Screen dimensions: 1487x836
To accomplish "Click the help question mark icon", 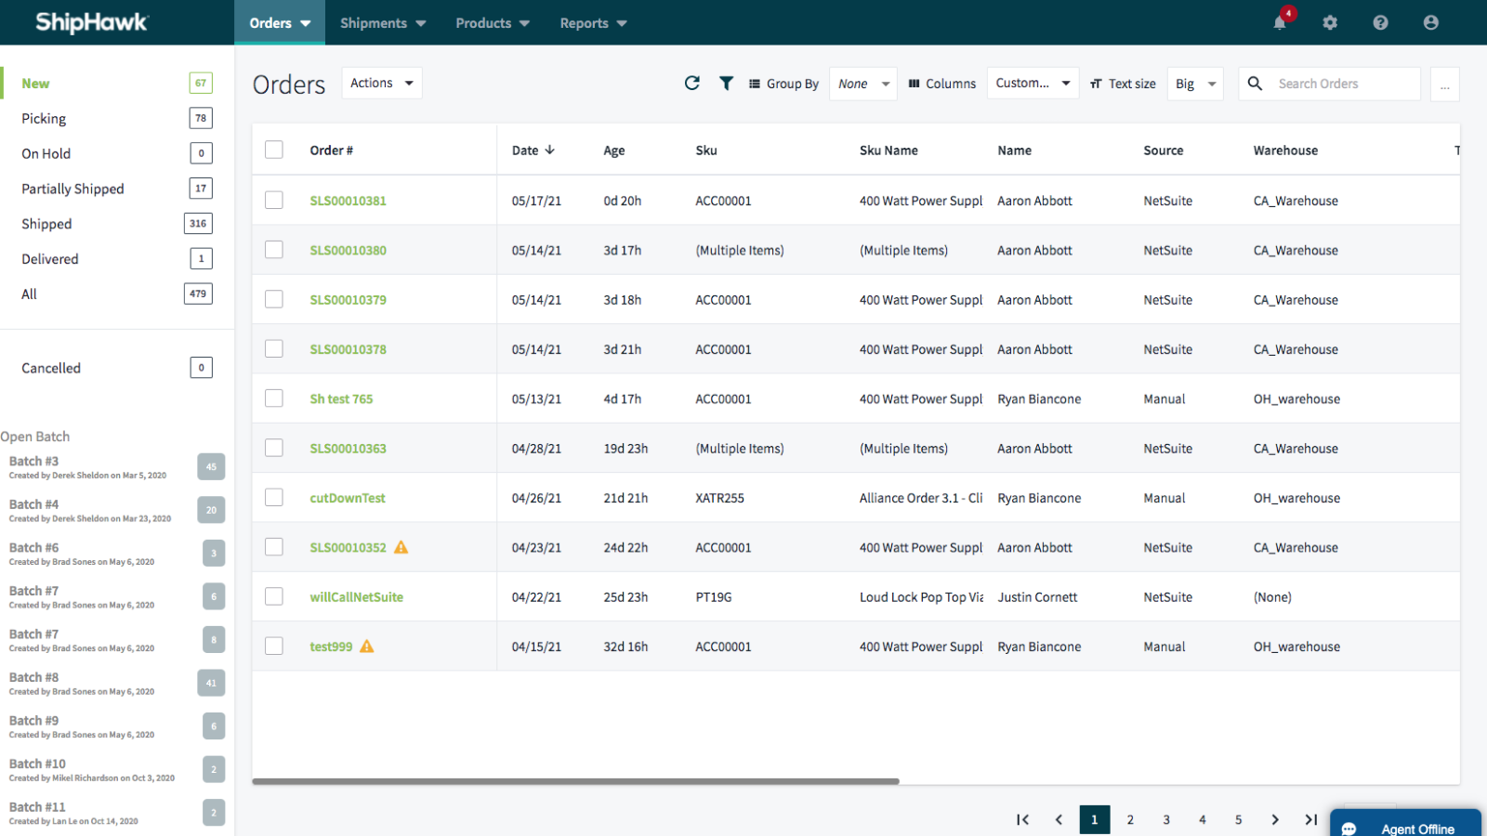I will (x=1380, y=22).
